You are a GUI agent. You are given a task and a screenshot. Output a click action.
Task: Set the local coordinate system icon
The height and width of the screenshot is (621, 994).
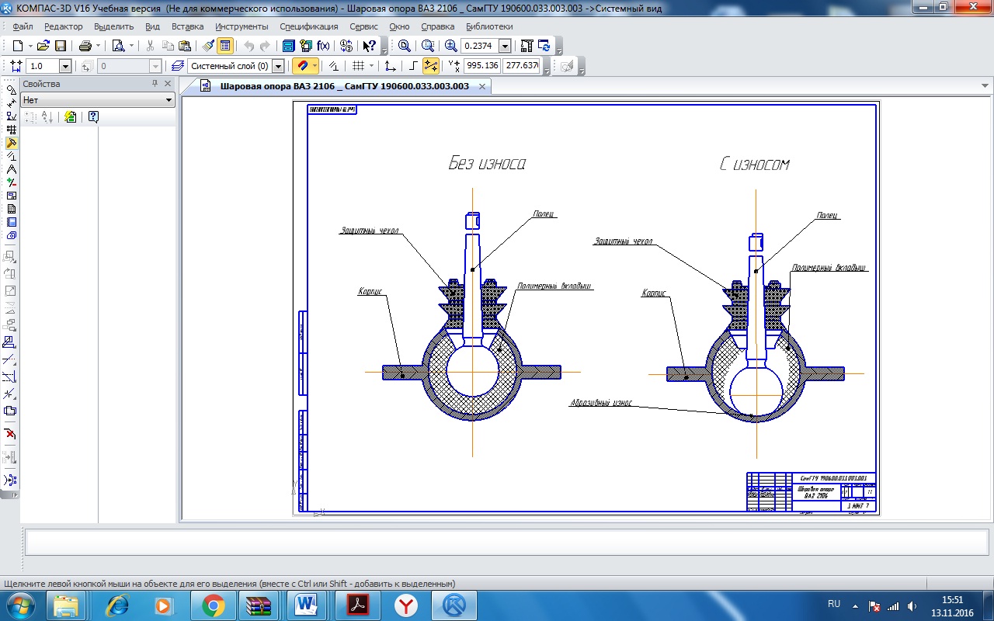(x=391, y=66)
